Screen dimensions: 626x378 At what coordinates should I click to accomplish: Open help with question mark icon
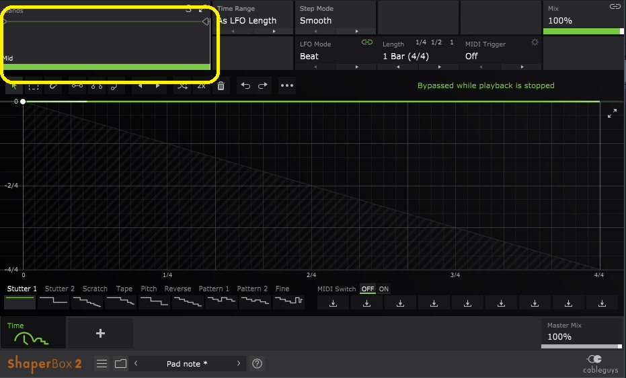[x=257, y=364]
